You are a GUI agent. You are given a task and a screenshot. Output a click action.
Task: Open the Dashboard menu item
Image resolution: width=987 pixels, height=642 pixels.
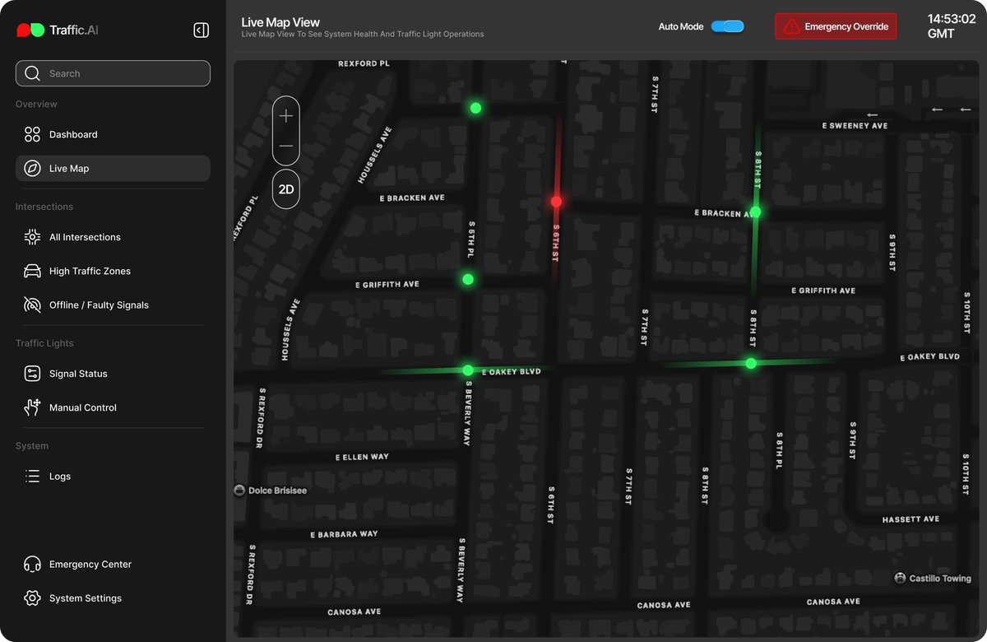click(113, 134)
